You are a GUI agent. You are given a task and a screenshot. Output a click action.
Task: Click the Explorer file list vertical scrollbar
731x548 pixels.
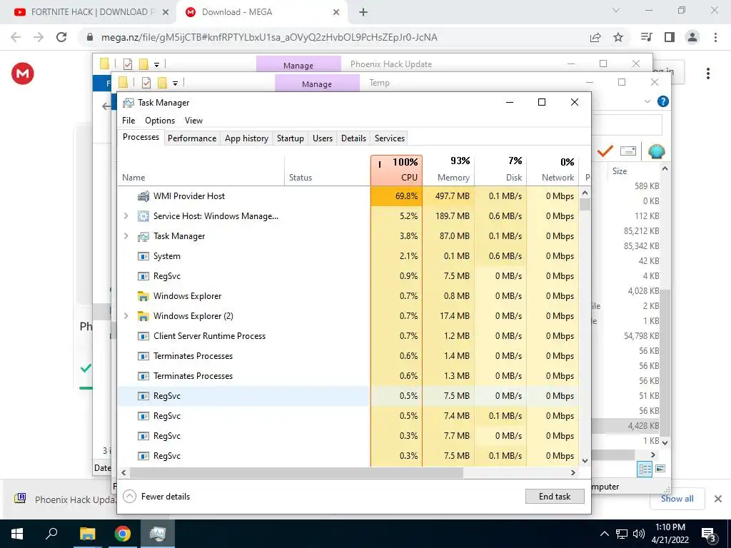point(665,363)
